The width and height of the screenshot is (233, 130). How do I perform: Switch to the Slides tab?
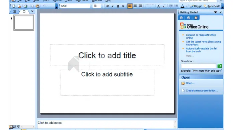pyautogui.click(x=24, y=12)
